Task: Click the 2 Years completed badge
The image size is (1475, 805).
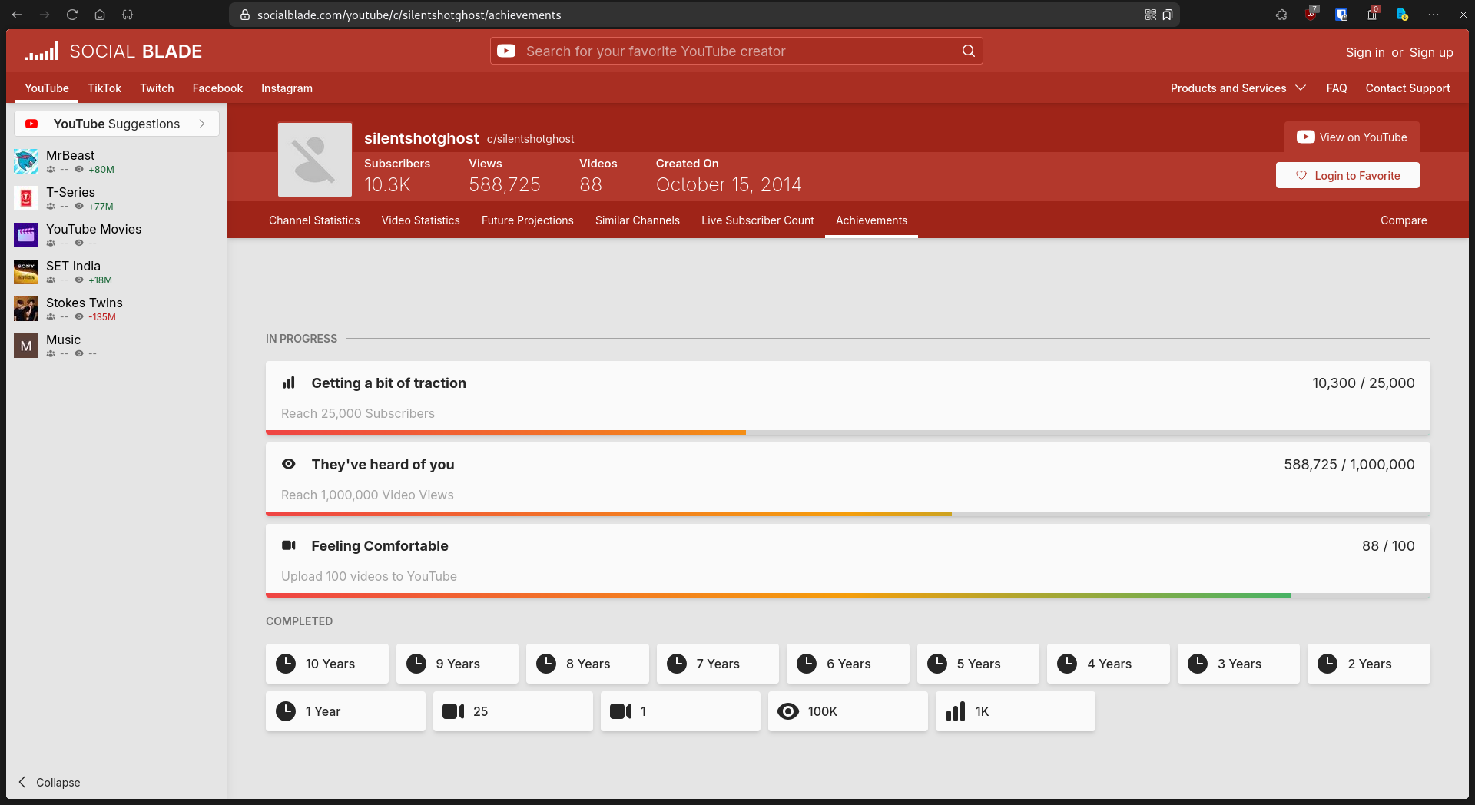Action: [x=1369, y=664]
